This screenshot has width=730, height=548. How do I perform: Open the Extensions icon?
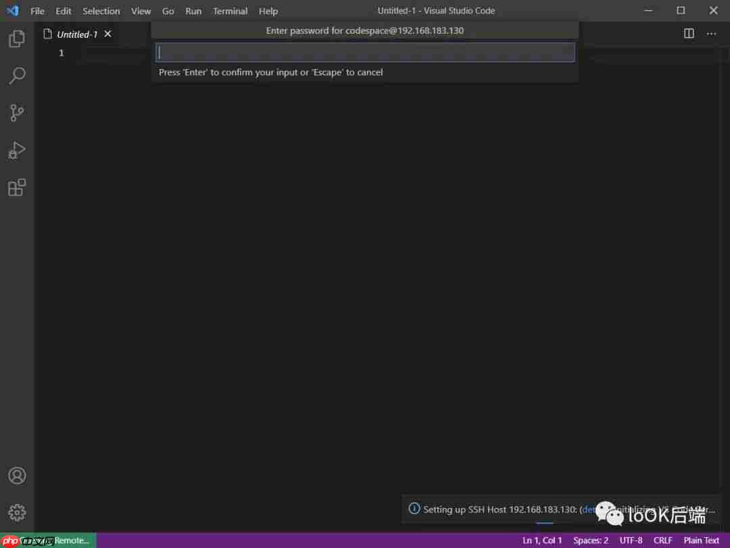point(16,187)
